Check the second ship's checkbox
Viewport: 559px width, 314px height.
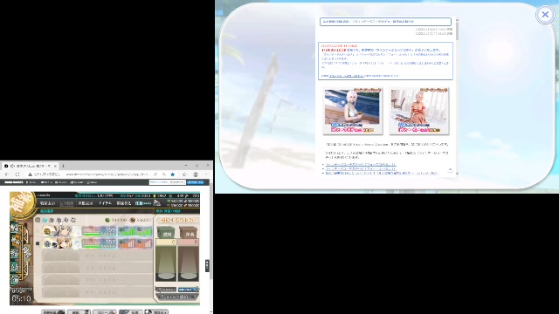pos(38,243)
